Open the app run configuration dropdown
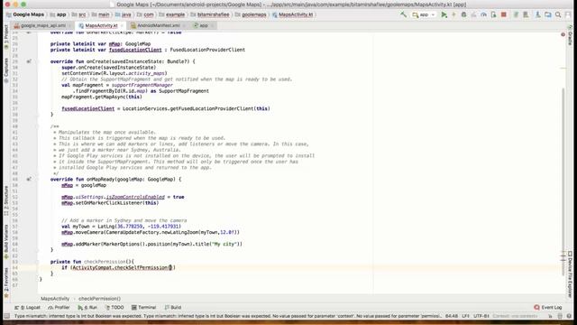This screenshot has height=325, width=577. [424, 14]
